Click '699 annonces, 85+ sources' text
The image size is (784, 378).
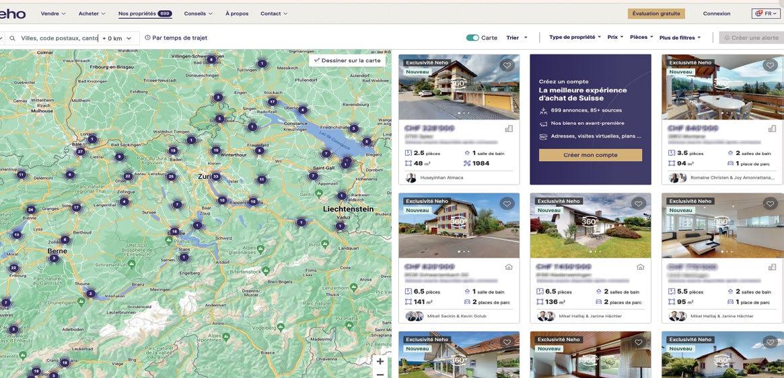click(587, 110)
